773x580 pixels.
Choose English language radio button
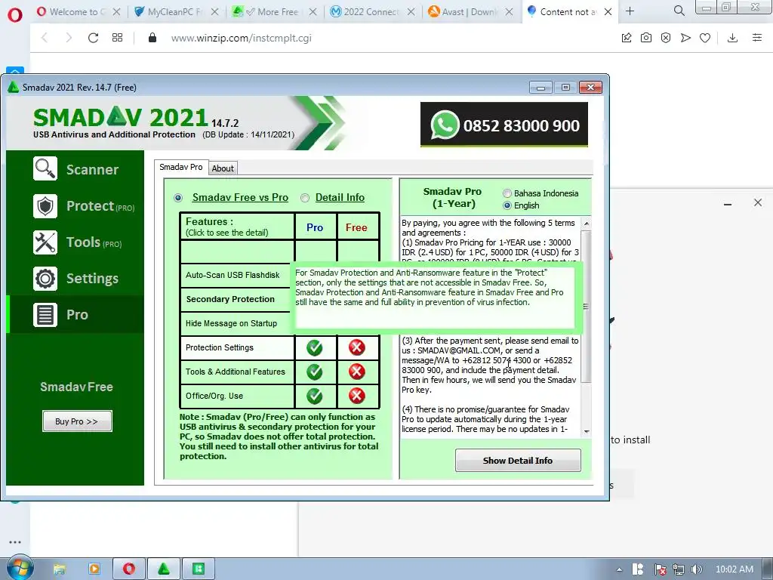click(x=507, y=205)
